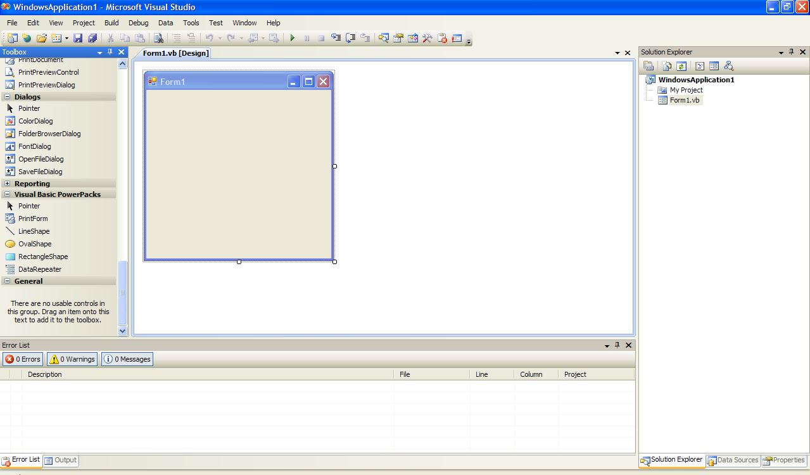810x475 pixels.
Task: Sort the Error List by Line column
Action: 492,374
